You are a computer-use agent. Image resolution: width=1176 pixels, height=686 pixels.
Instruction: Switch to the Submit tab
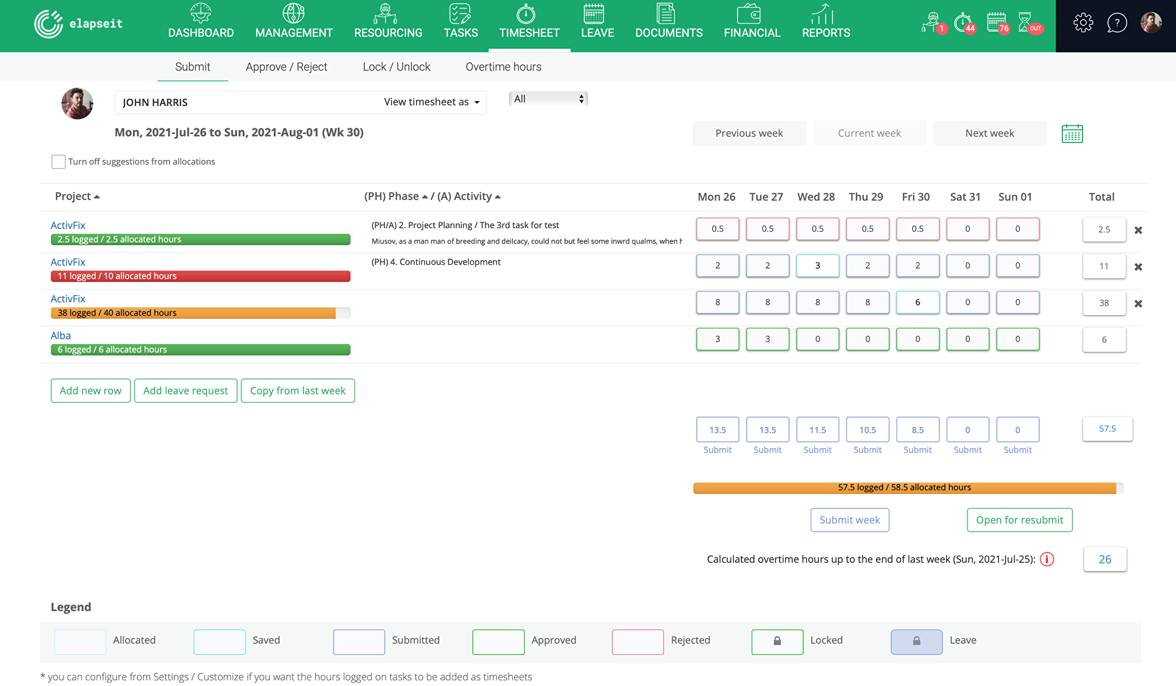[x=193, y=67]
